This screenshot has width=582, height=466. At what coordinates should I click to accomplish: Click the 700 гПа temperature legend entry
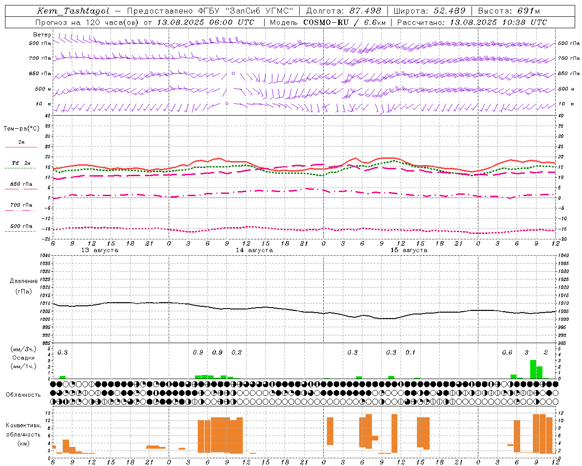[21, 205]
